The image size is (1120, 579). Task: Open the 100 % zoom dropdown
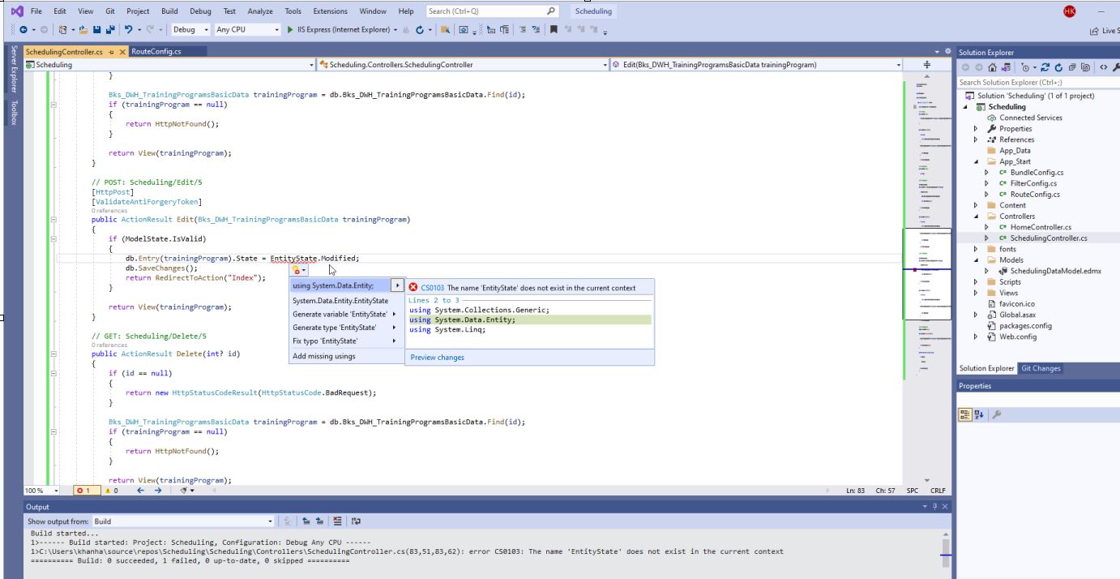click(42, 491)
